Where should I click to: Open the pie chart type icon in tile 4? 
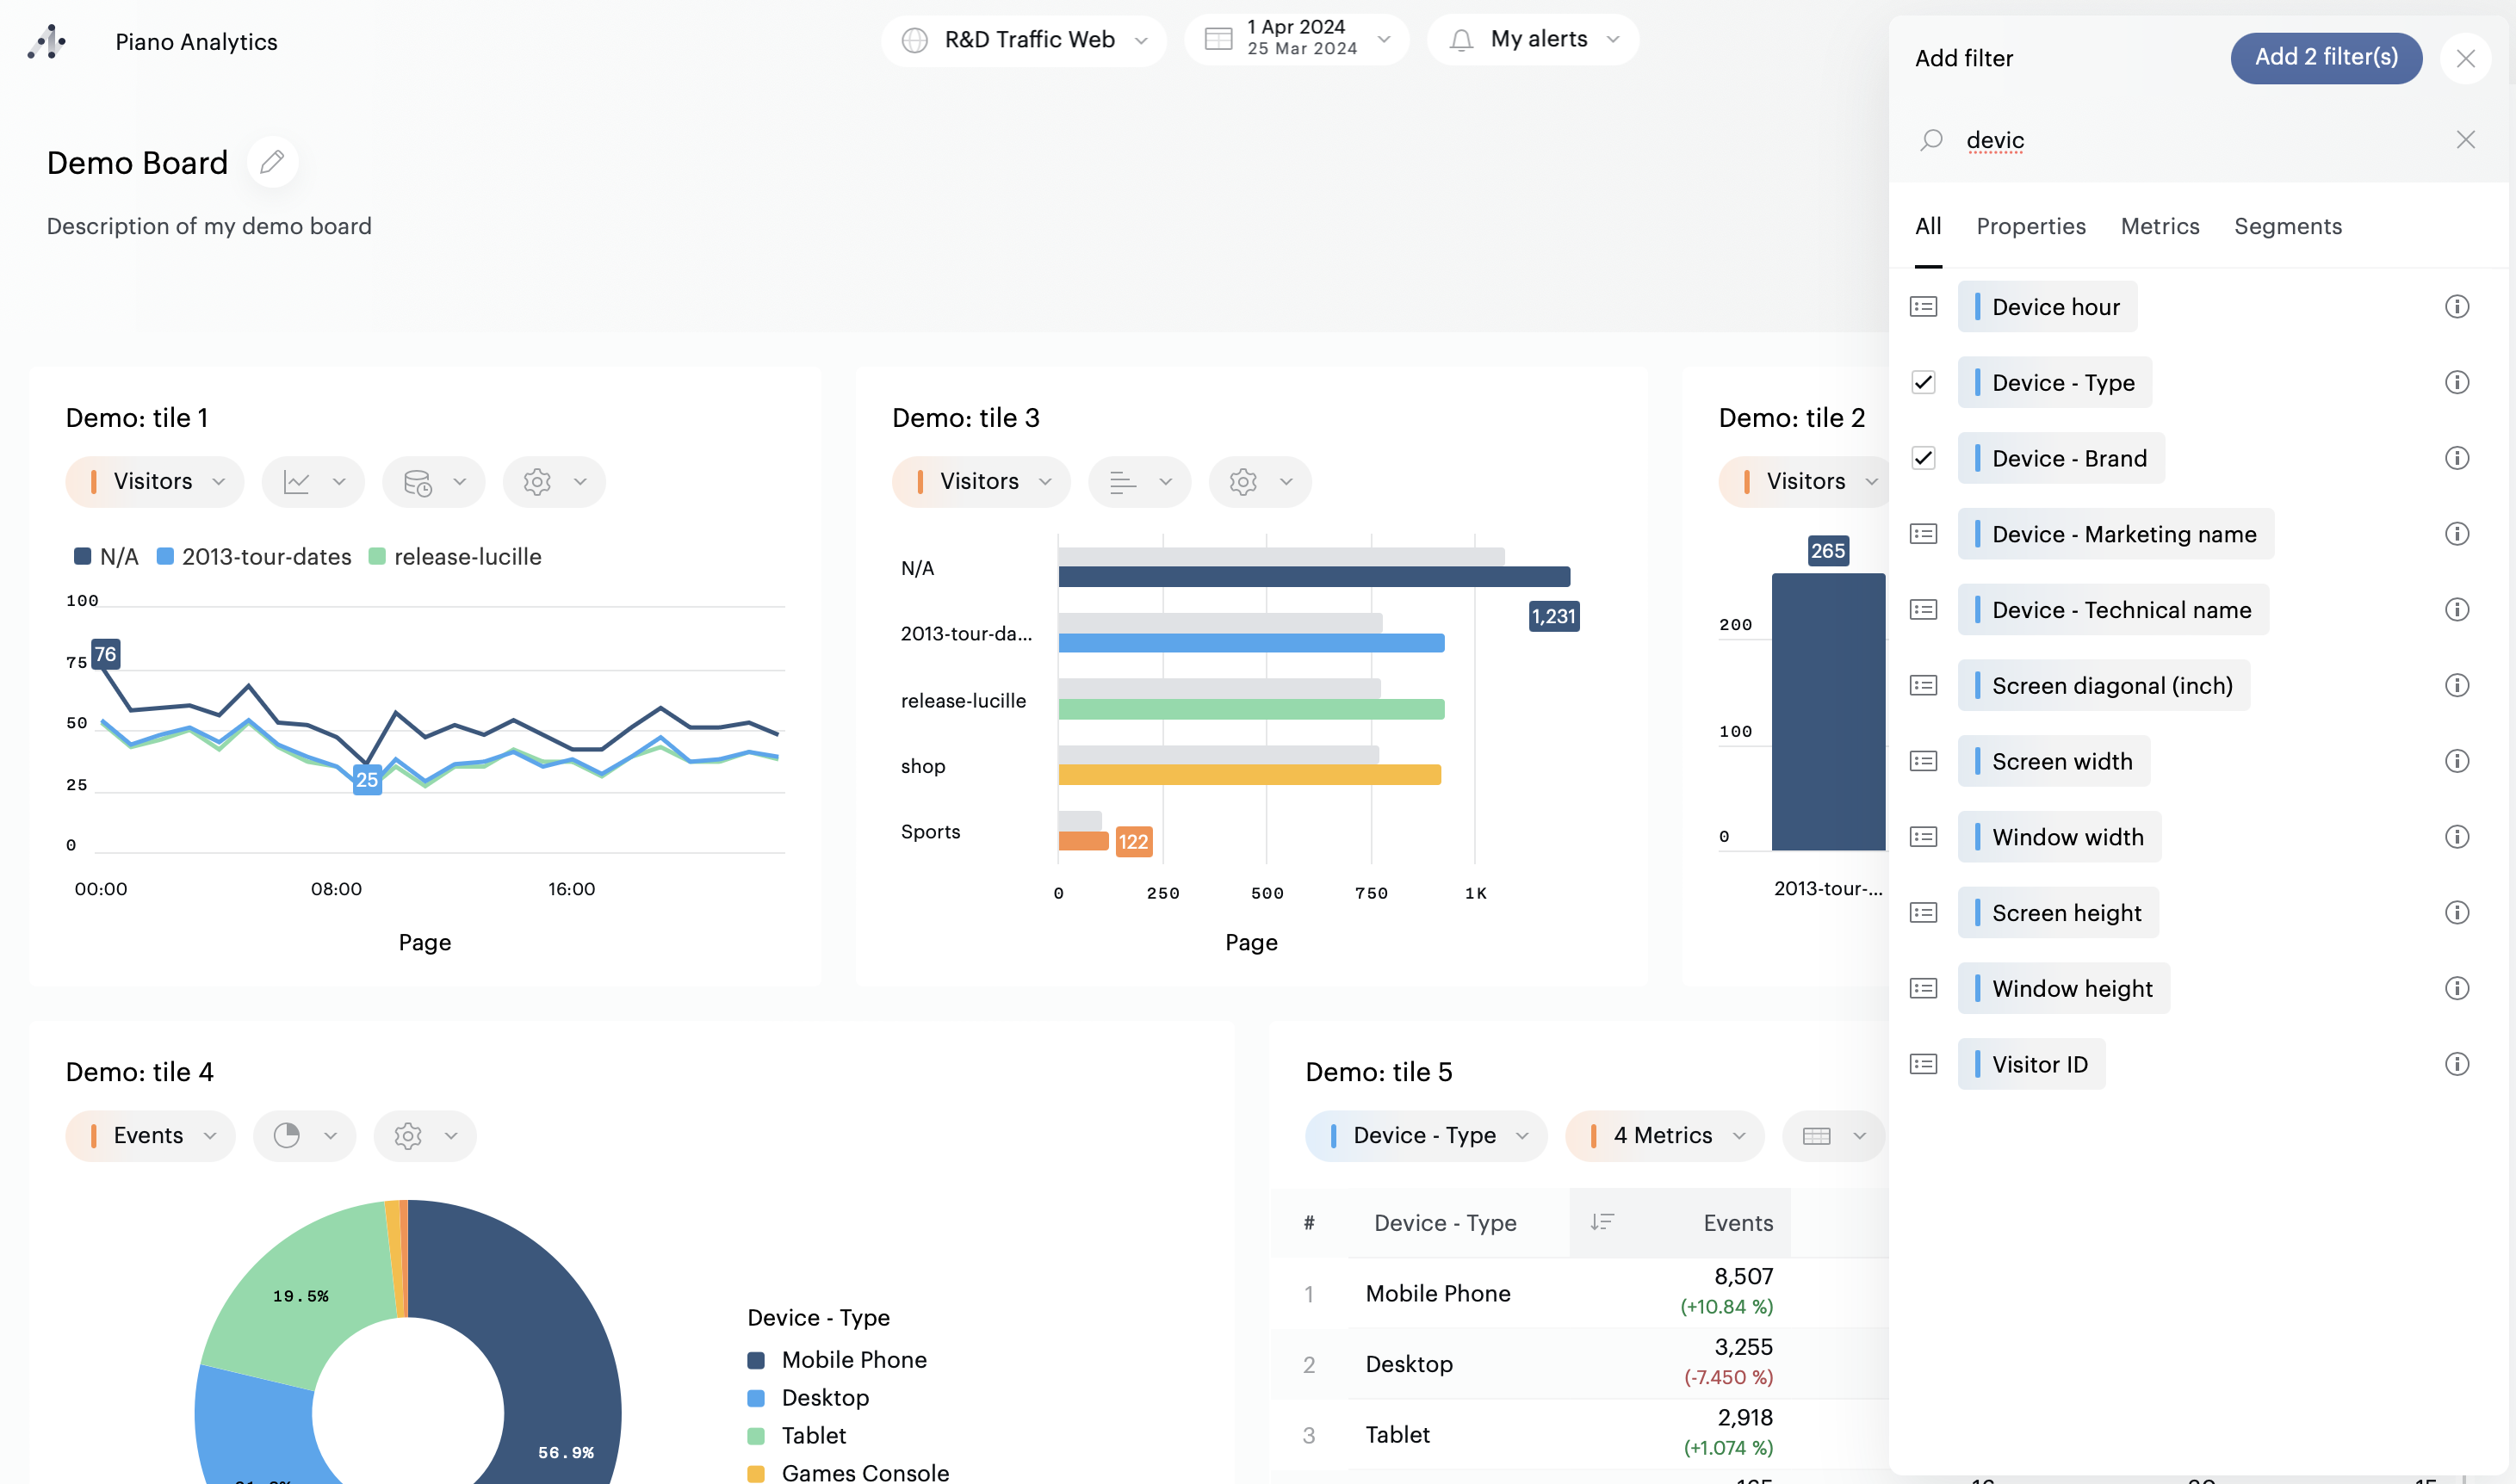pyautogui.click(x=287, y=1135)
